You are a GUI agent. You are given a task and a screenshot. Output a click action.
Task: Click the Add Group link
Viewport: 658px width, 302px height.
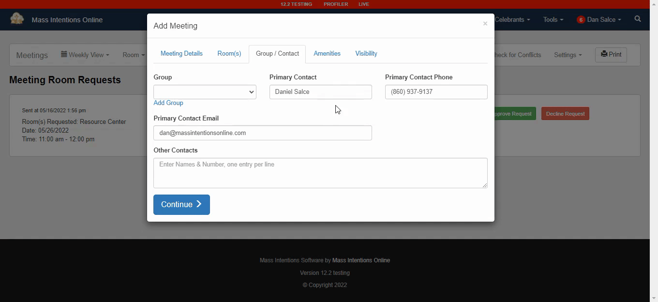click(x=168, y=103)
